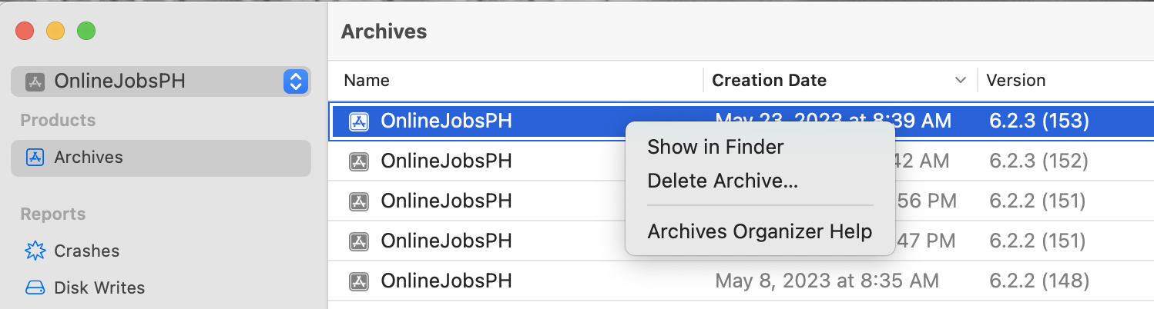Open the OnlineJobsPH product dropdown
The height and width of the screenshot is (309, 1154).
pyautogui.click(x=296, y=81)
